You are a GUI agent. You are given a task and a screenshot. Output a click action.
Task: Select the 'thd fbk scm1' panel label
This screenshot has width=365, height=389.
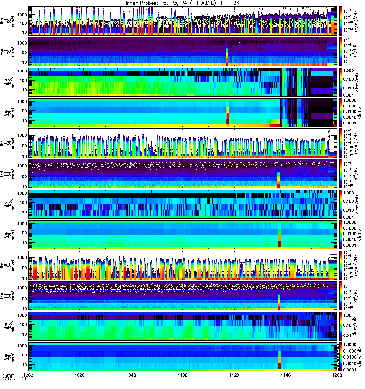click(x=10, y=235)
